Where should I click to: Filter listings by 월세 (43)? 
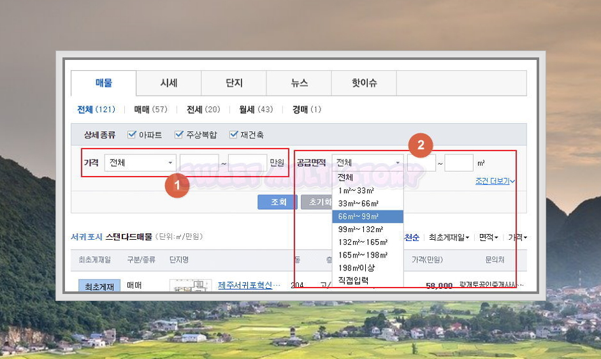256,110
